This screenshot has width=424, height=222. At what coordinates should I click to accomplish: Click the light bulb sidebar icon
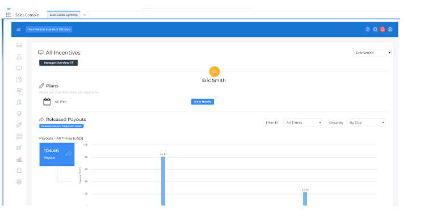click(19, 114)
